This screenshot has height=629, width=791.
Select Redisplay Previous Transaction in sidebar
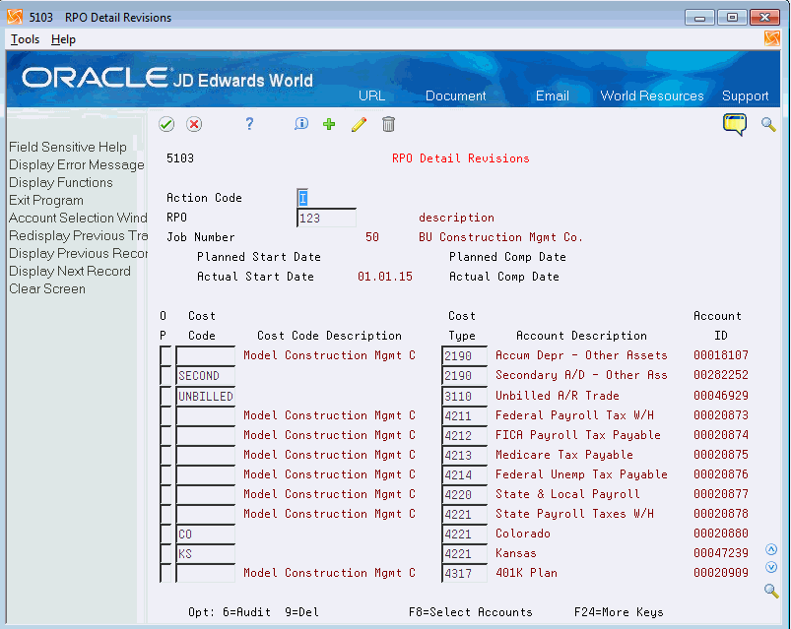pyautogui.click(x=78, y=235)
